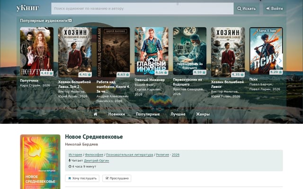This screenshot has height=189, width=303.
Task: Open the Познавательная литература genre link
Action: click(x=129, y=155)
